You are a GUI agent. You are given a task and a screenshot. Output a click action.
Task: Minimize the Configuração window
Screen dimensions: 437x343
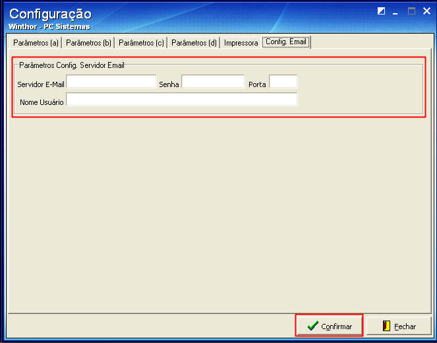tap(395, 12)
